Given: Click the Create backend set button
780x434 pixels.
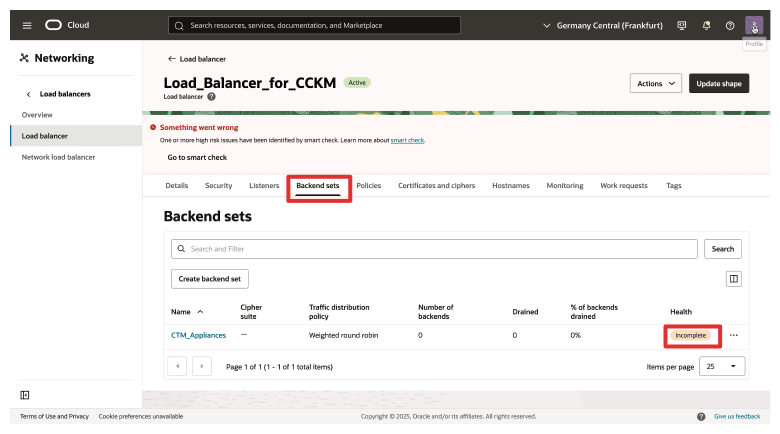Looking at the screenshot, I should [x=209, y=279].
